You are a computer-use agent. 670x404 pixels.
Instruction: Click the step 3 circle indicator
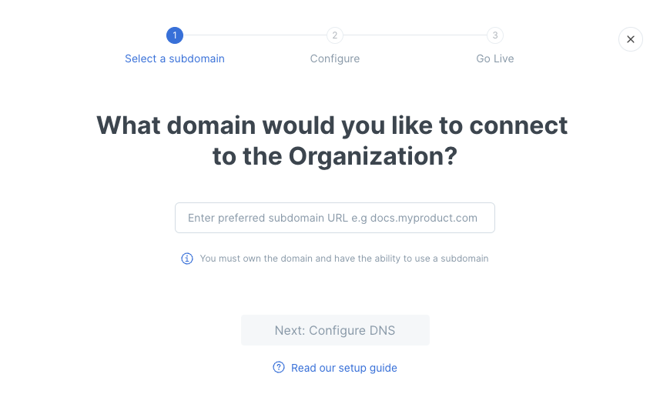[x=495, y=35]
